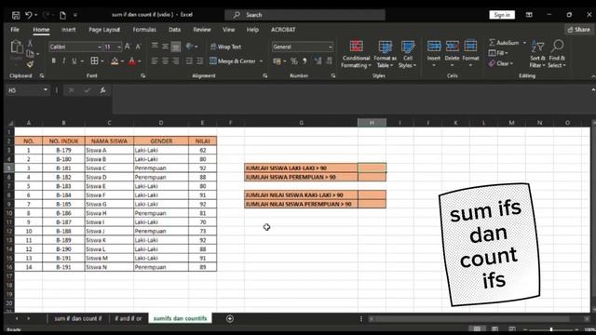Click the Search box in title bar
The image size is (596, 335).
coord(305,15)
